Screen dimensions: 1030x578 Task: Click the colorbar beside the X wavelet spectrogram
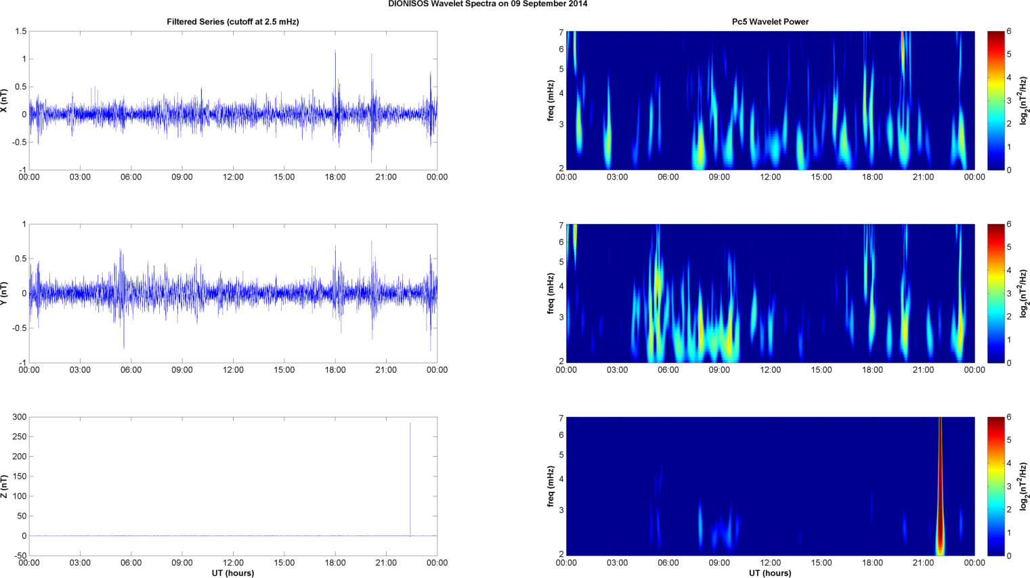[x=995, y=100]
